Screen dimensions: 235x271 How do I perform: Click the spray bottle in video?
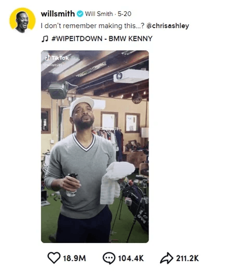click(x=72, y=185)
